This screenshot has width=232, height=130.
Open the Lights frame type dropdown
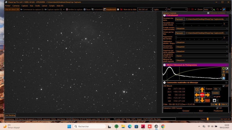click(160, 9)
